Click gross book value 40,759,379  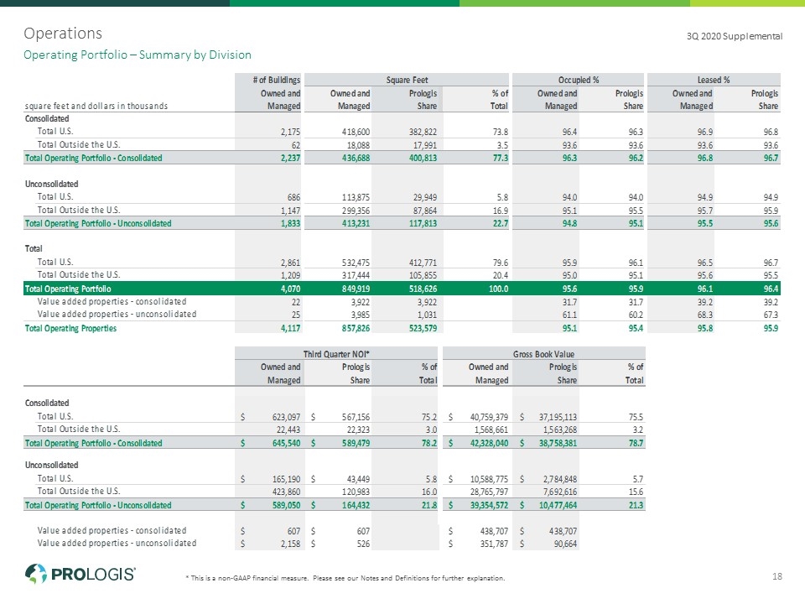[489, 418]
